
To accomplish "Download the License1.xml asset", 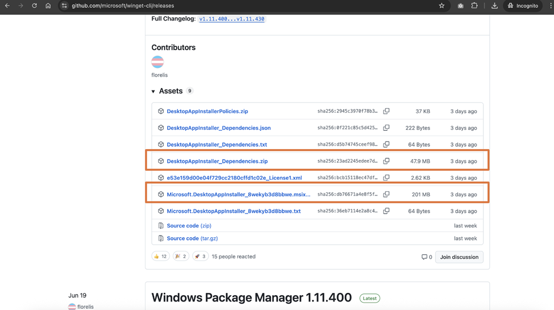I will pos(234,177).
